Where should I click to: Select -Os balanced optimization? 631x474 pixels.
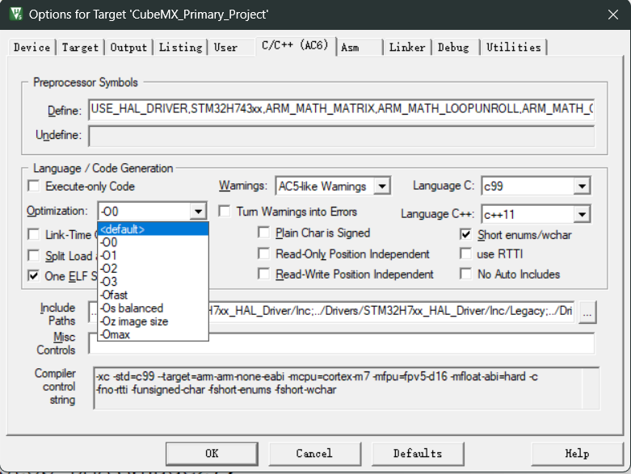pyautogui.click(x=153, y=308)
